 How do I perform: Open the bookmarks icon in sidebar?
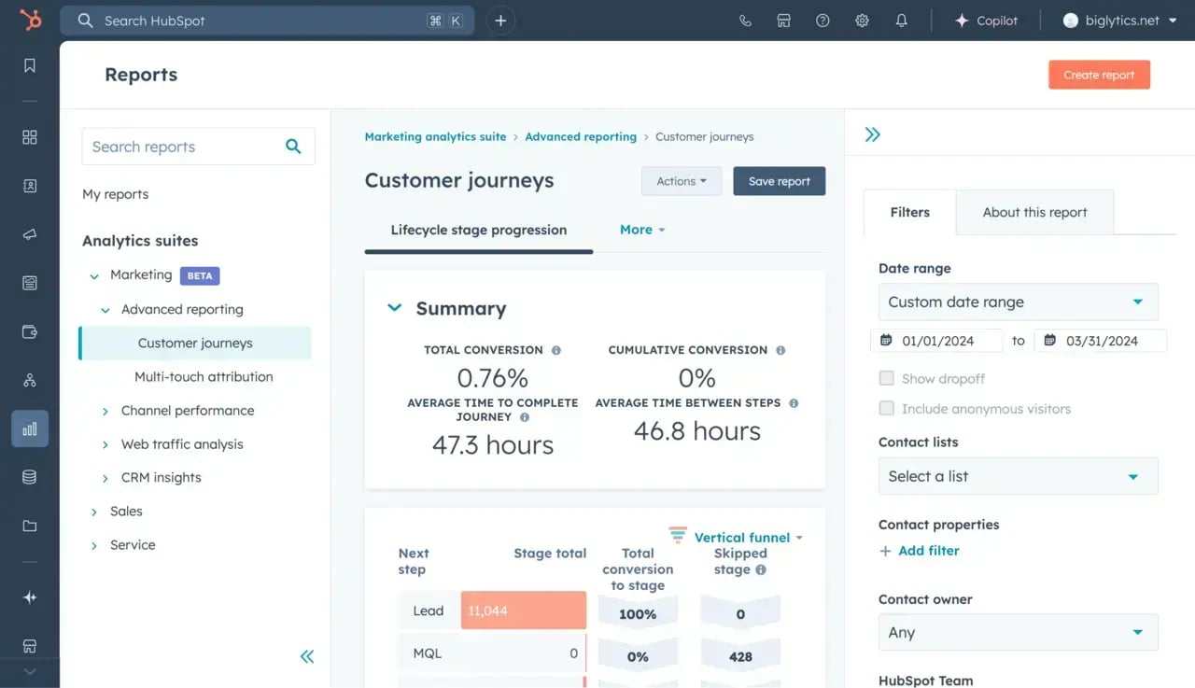[x=30, y=65]
